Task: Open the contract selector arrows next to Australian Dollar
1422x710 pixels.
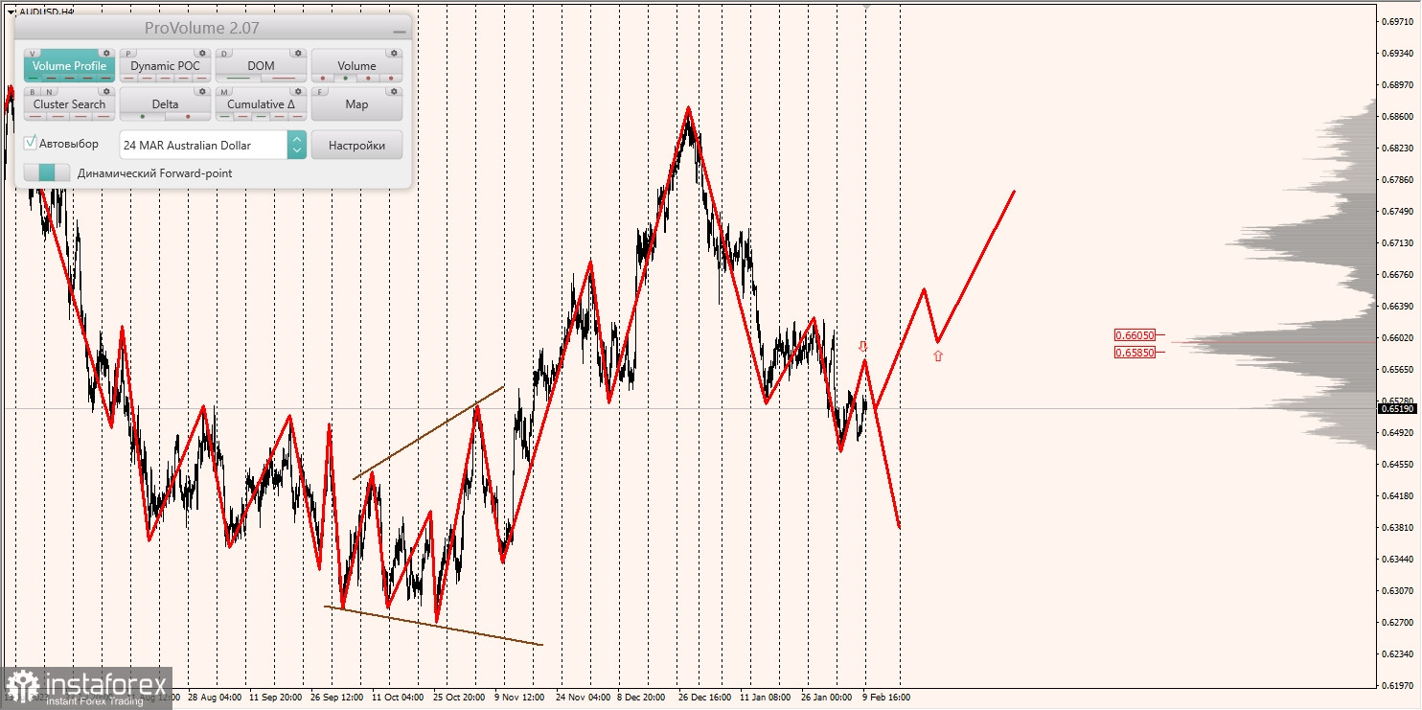Action: click(x=297, y=145)
